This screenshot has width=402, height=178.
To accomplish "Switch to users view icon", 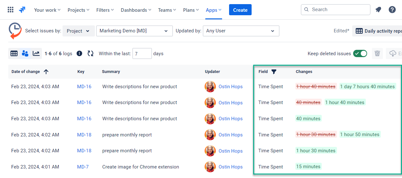I will pyautogui.click(x=25, y=54).
